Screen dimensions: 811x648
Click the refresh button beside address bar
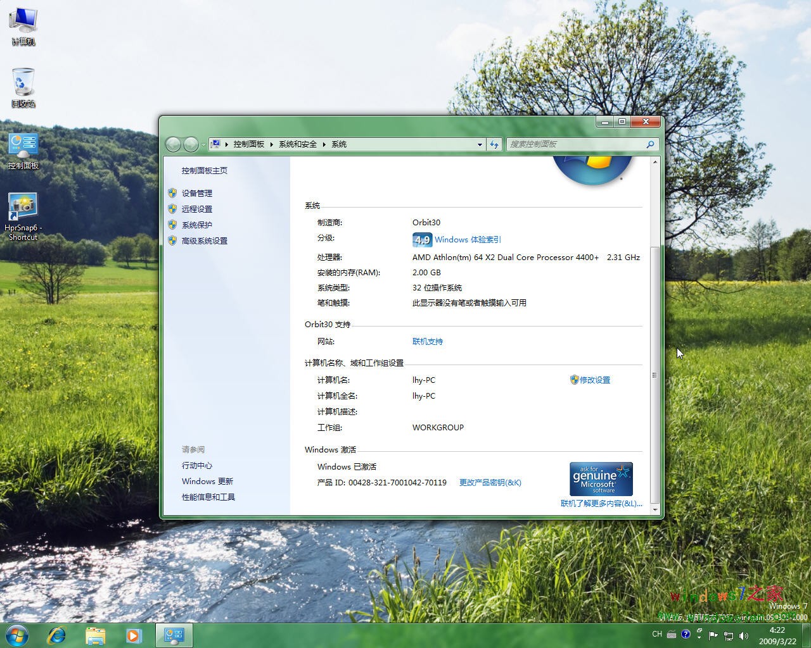[494, 144]
